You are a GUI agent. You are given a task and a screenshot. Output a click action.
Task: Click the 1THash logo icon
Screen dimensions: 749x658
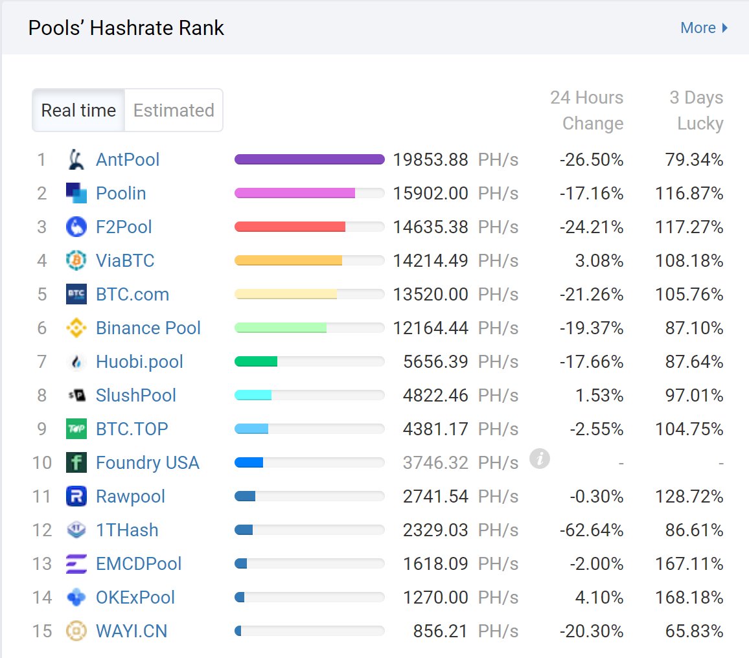point(76,530)
